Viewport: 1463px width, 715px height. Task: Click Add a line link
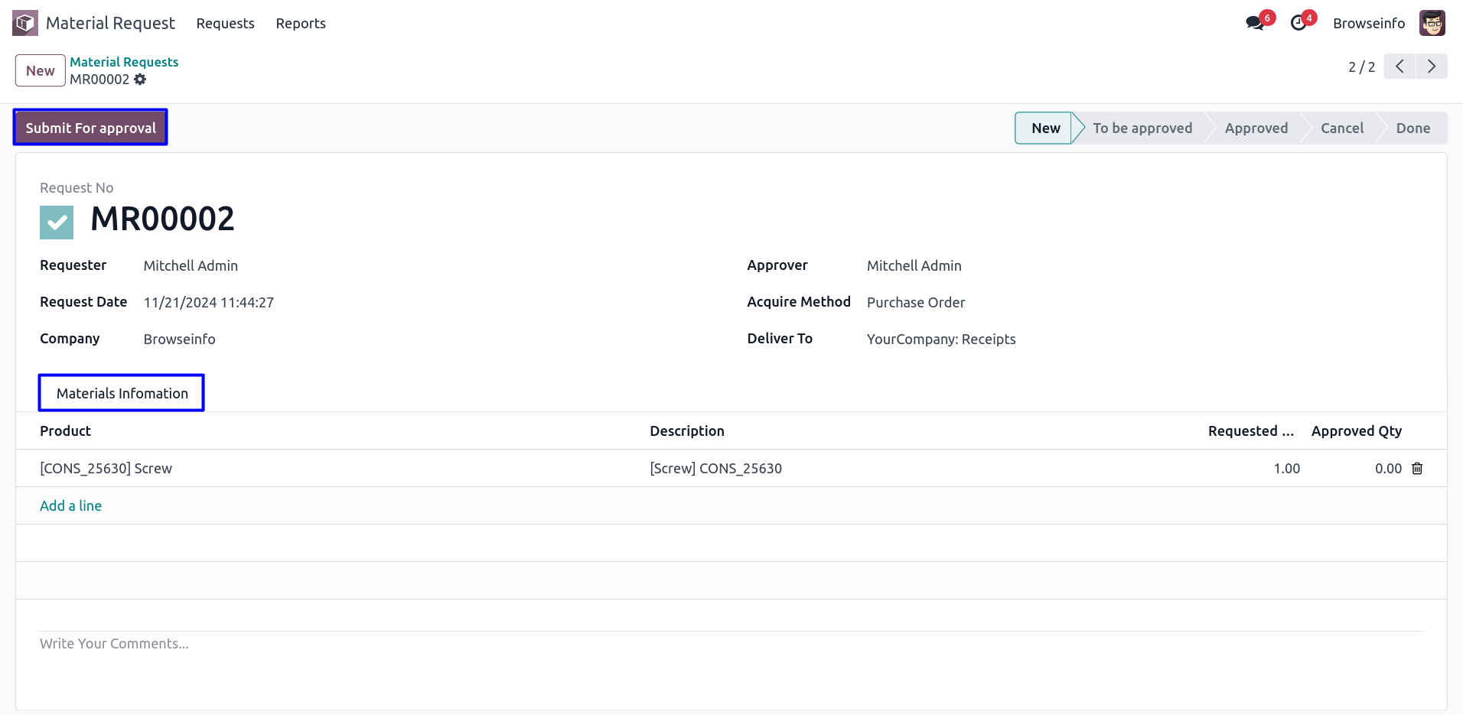pyautogui.click(x=70, y=505)
